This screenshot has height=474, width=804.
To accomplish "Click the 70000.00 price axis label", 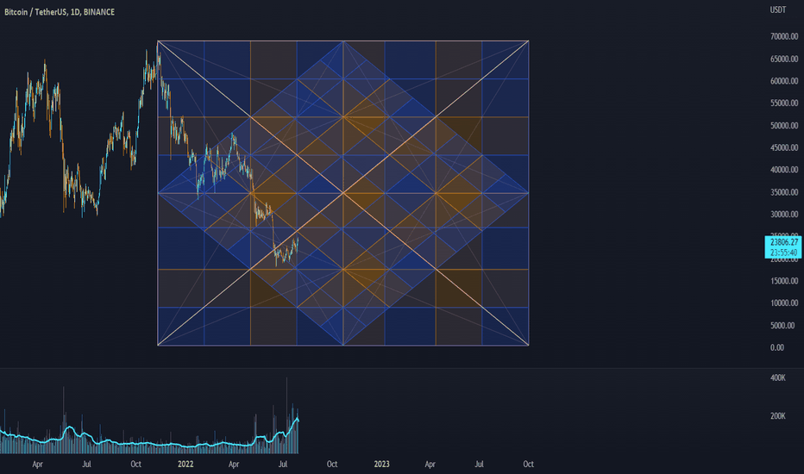I will pos(784,36).
